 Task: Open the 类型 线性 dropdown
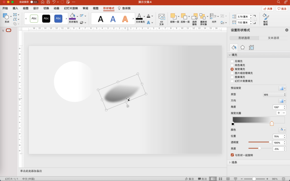coord(275,95)
